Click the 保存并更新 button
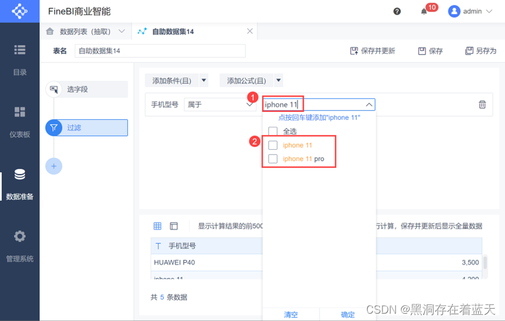 point(372,51)
